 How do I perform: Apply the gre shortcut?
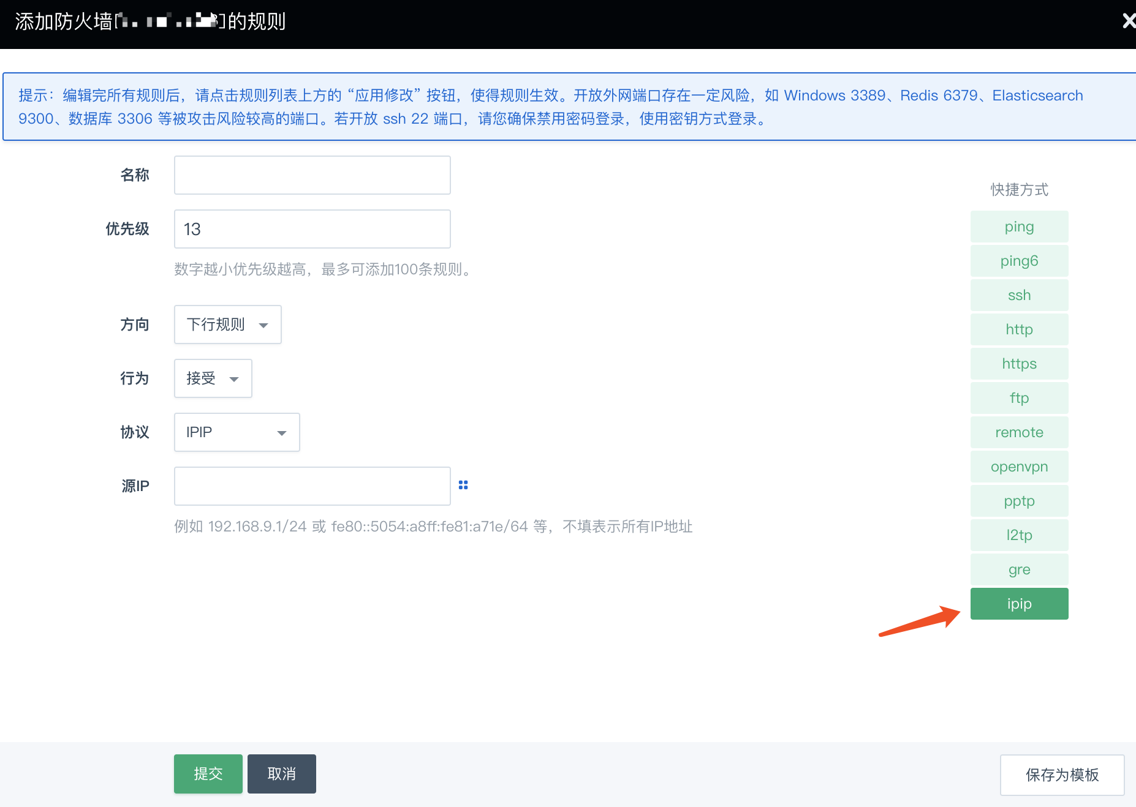(x=1020, y=569)
